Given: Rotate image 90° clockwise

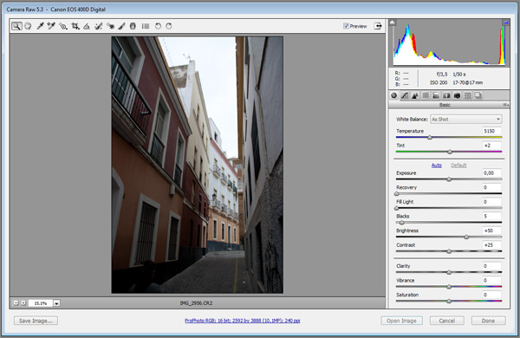Looking at the screenshot, I should point(169,26).
